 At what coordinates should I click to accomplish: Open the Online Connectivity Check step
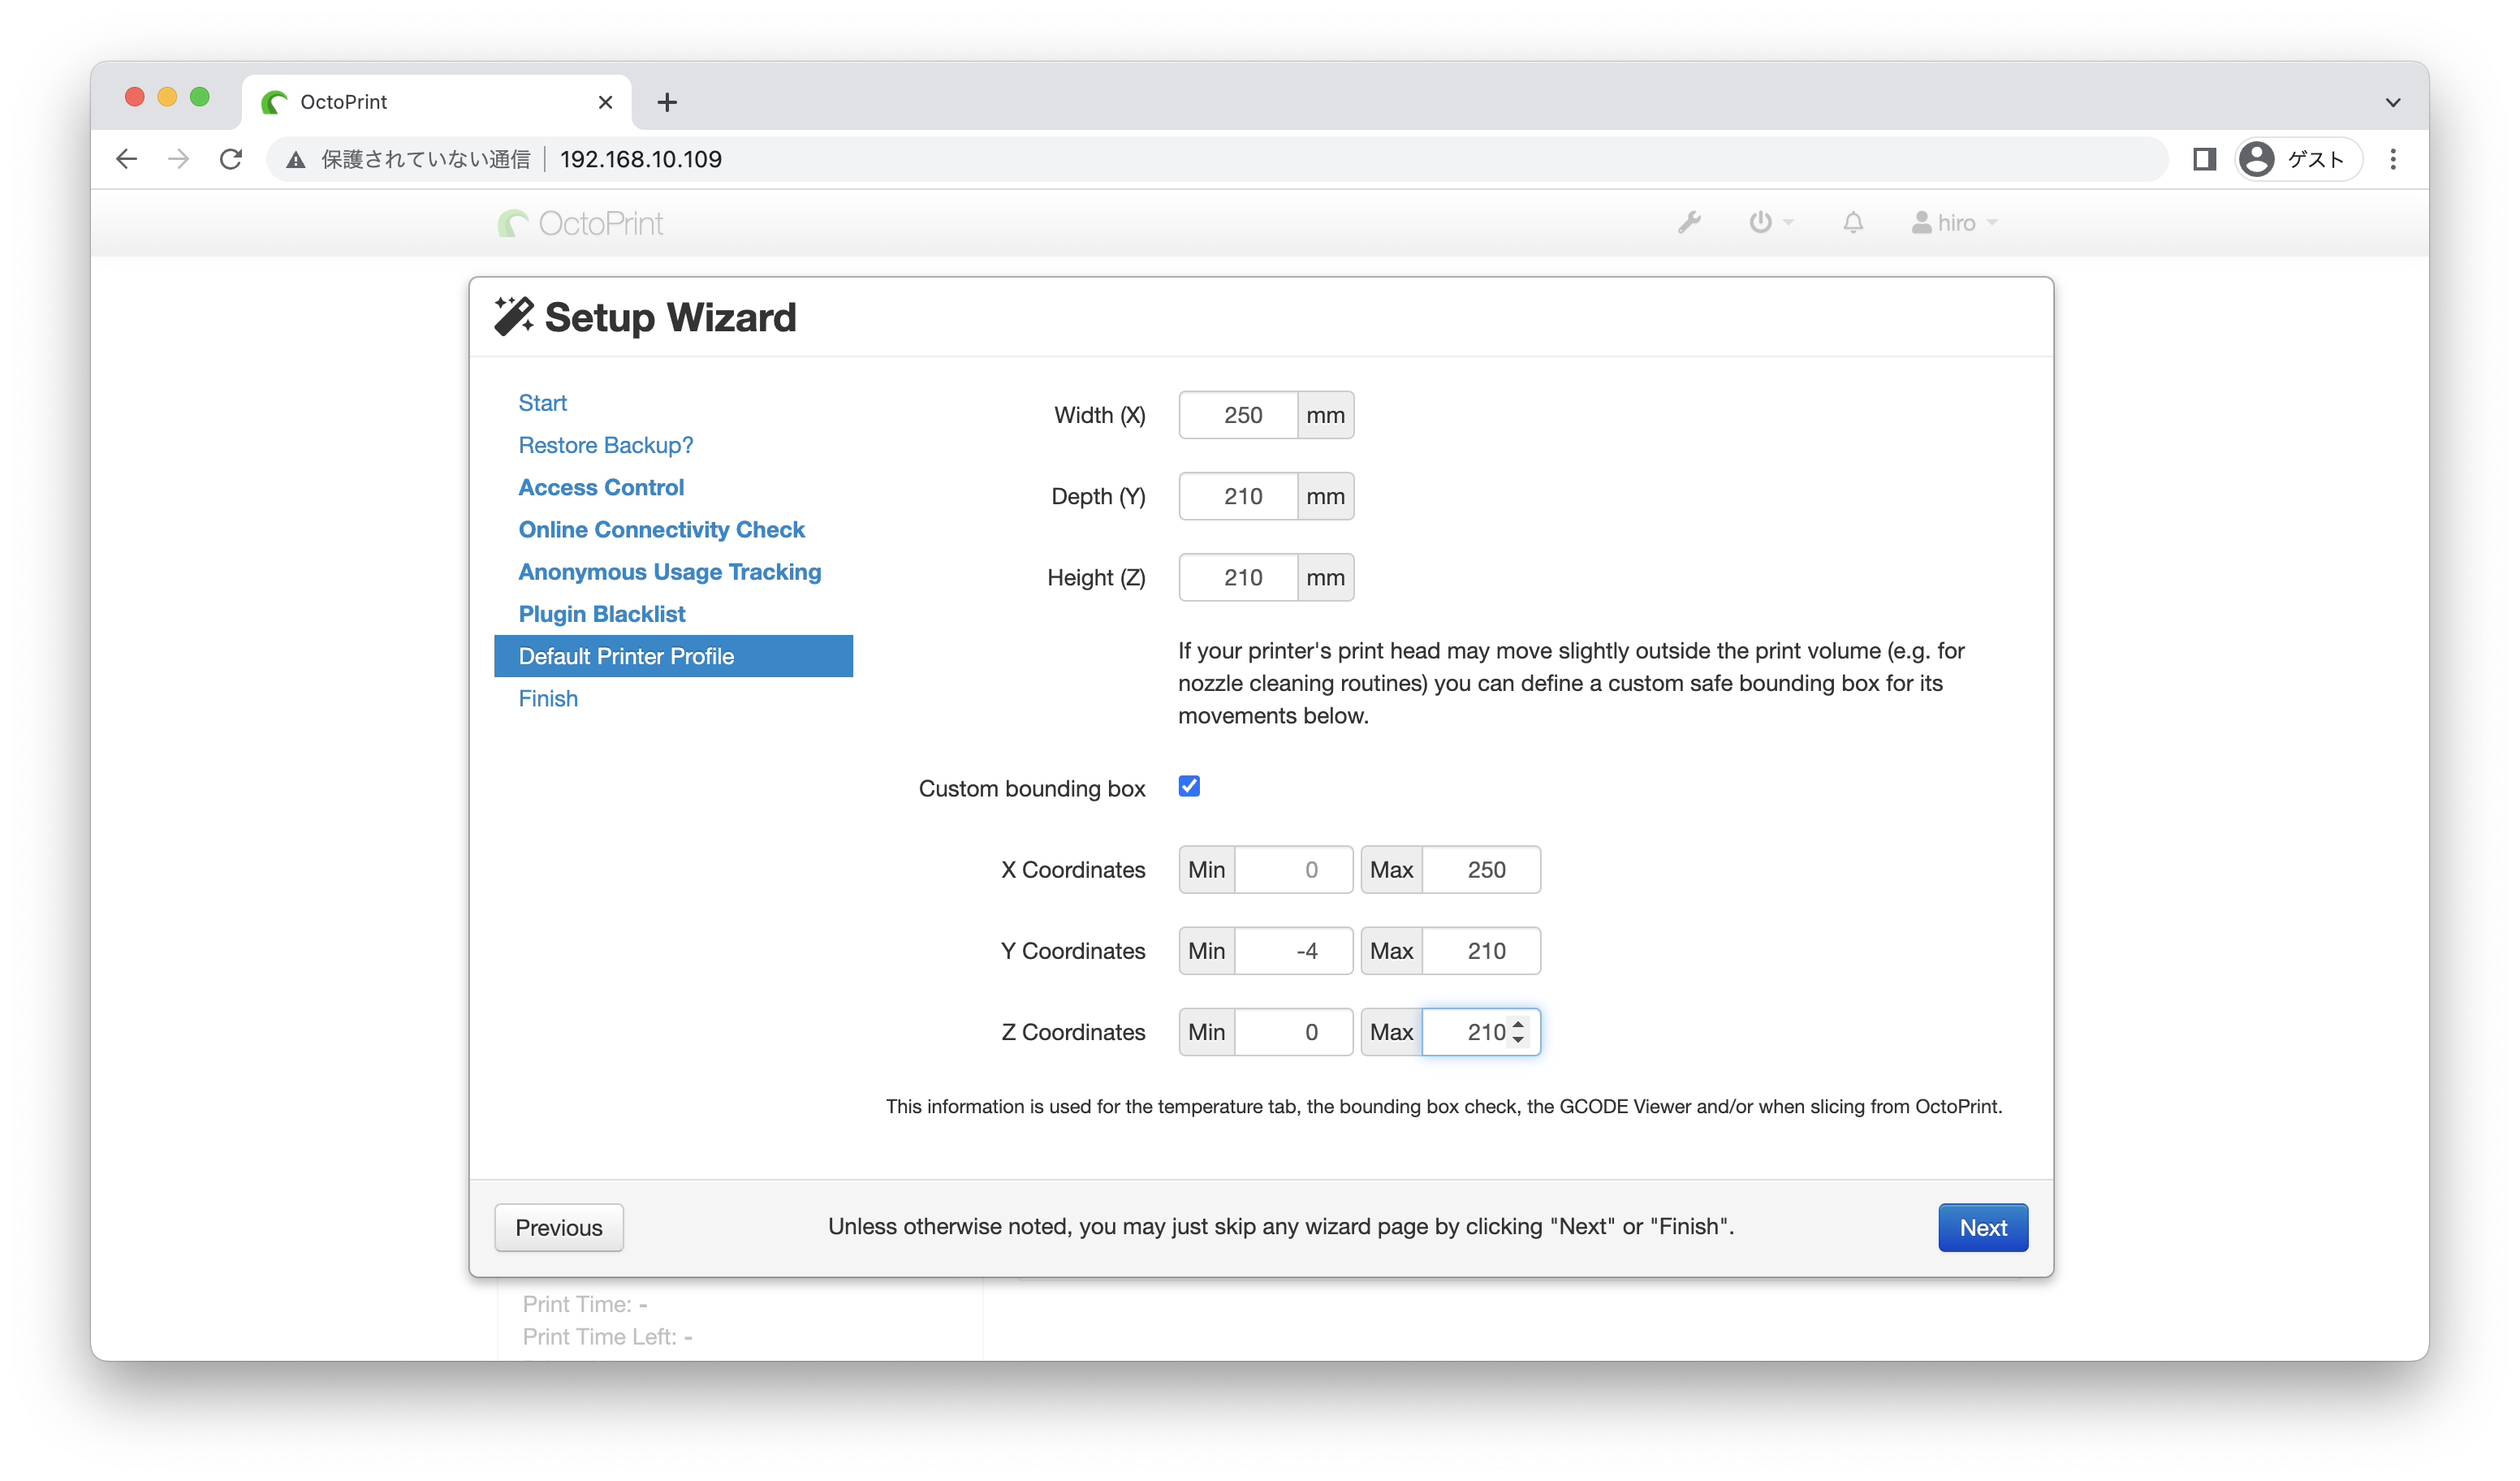click(x=661, y=529)
